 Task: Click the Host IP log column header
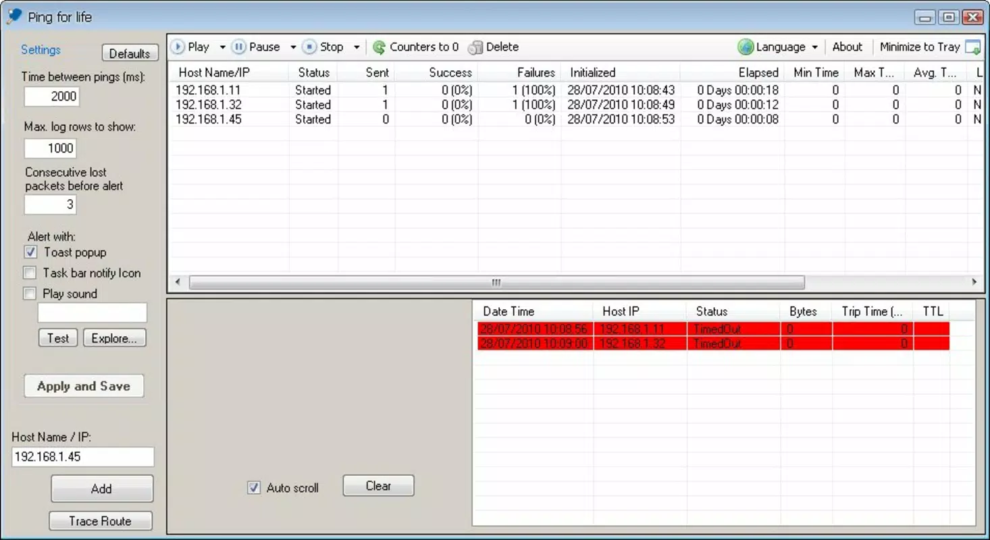tap(640, 311)
